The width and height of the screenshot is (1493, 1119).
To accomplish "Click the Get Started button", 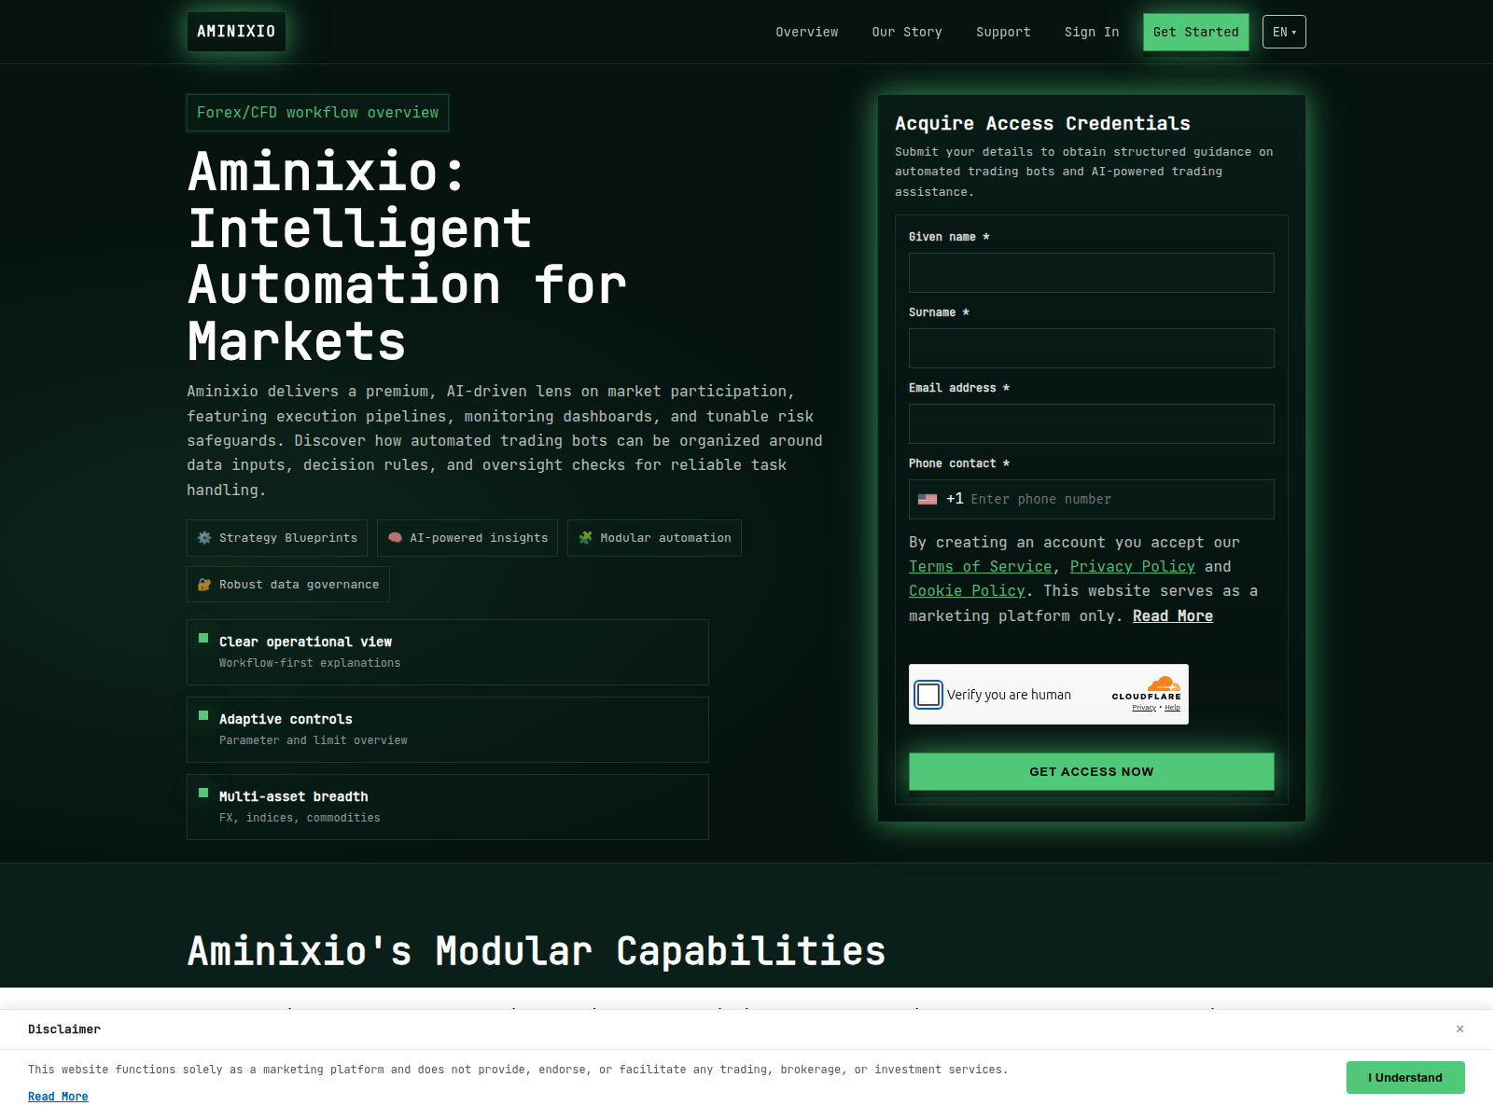I will coord(1196,32).
